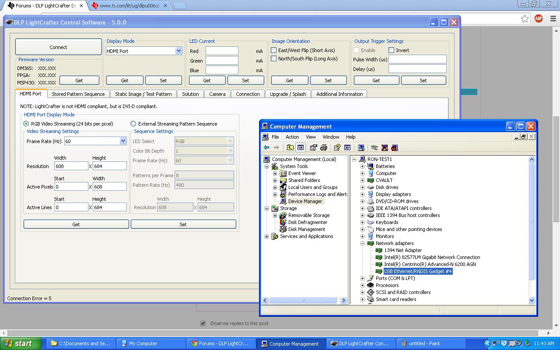Image resolution: width=560 pixels, height=350 pixels.
Task: Click Get under Firmware Version
Action: (x=79, y=80)
